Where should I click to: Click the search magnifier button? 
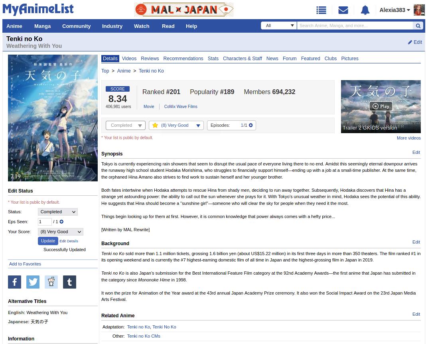418,26
